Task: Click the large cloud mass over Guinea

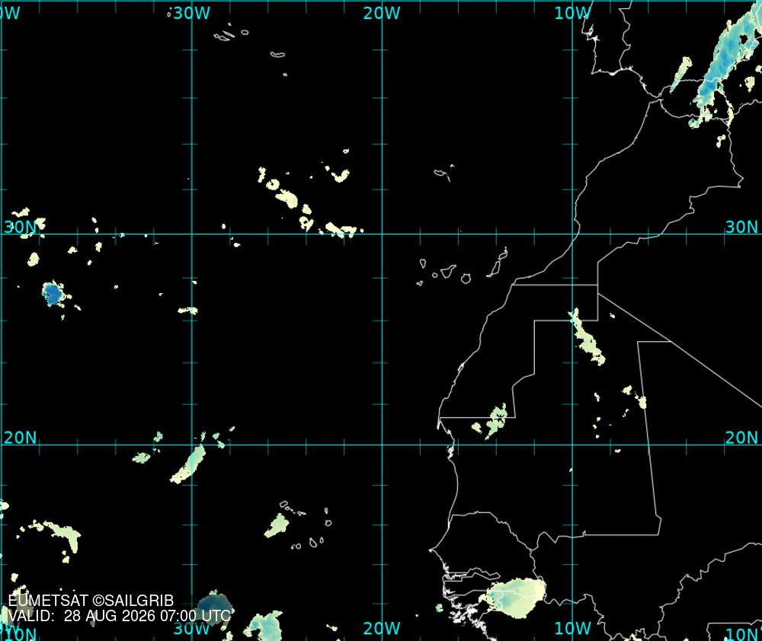Action: [x=516, y=598]
